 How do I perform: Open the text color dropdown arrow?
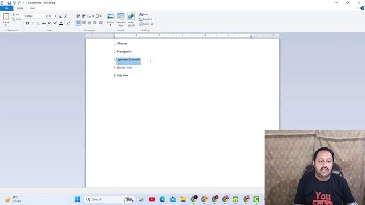(x=64, y=23)
